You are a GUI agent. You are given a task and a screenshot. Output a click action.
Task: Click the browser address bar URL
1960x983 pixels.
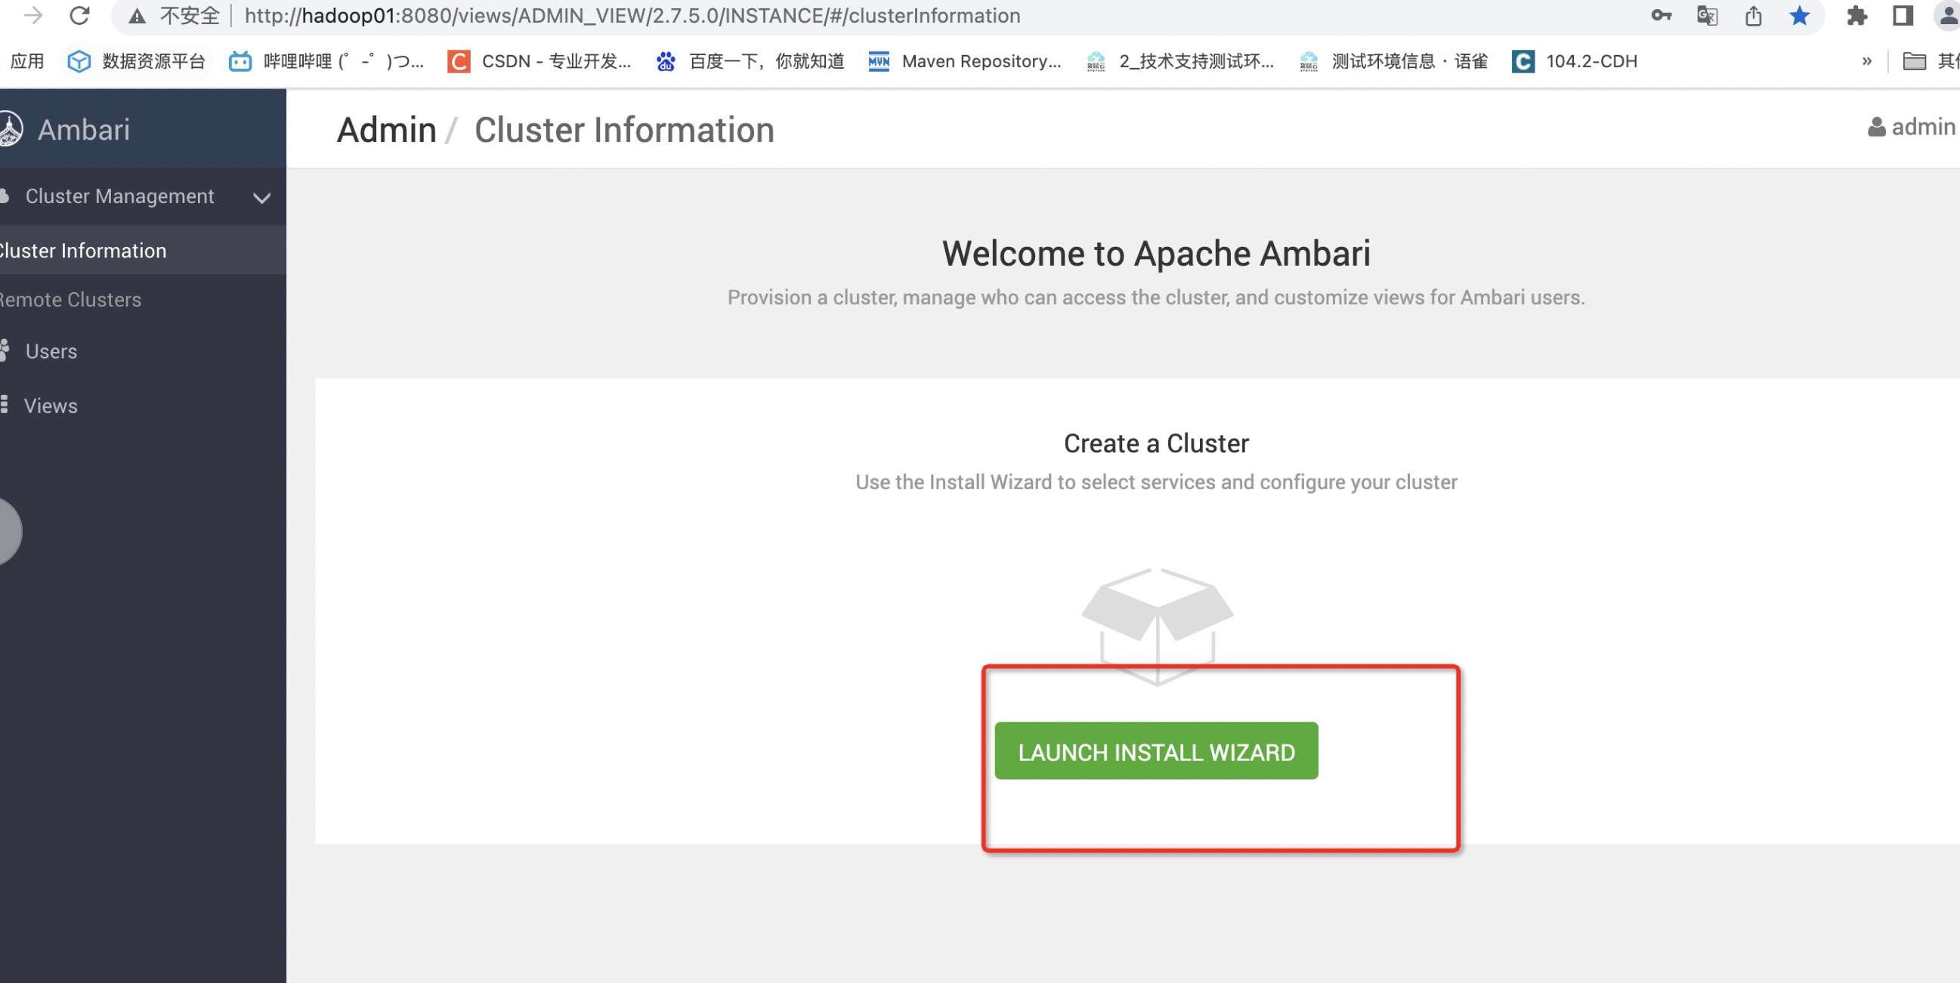pos(632,15)
